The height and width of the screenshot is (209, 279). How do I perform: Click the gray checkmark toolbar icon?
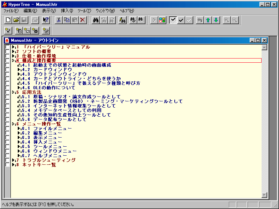189,20
